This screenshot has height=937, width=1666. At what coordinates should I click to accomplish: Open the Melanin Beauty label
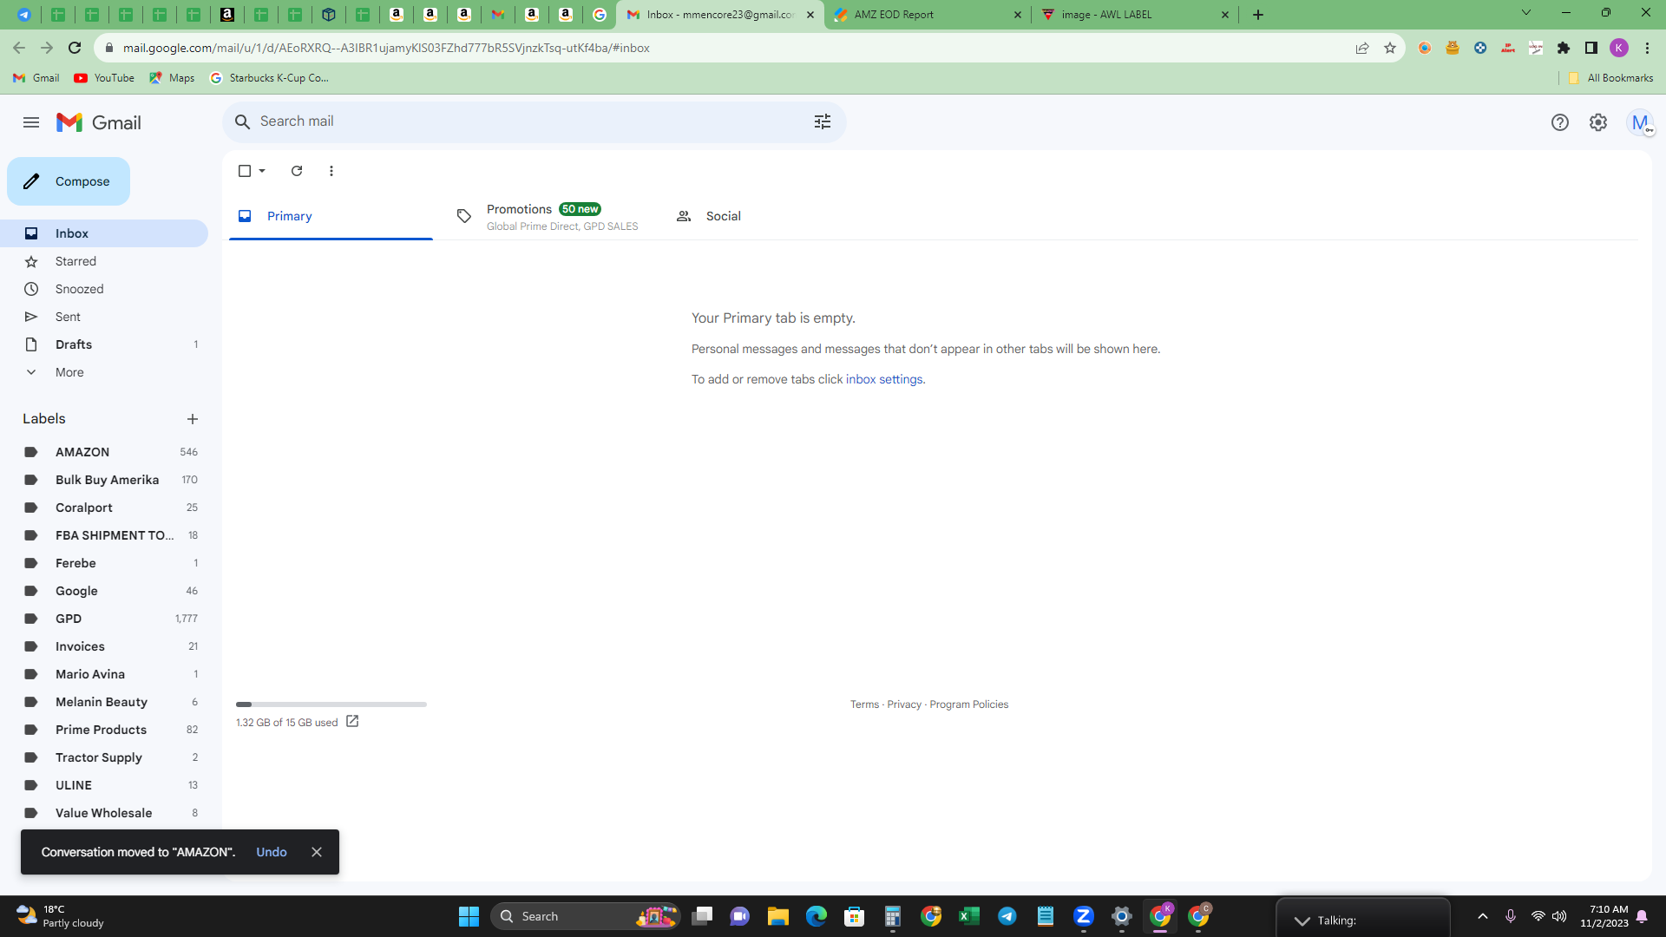[104, 702]
